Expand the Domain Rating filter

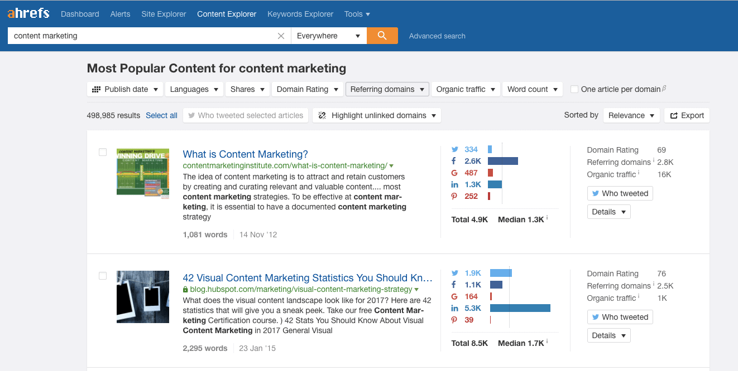click(x=308, y=89)
